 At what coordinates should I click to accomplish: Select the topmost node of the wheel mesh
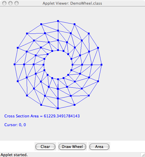tap(58, 21)
